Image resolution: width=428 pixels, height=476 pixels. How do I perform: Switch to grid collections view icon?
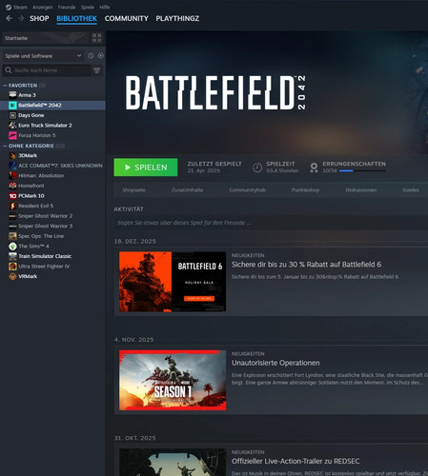coord(97,38)
